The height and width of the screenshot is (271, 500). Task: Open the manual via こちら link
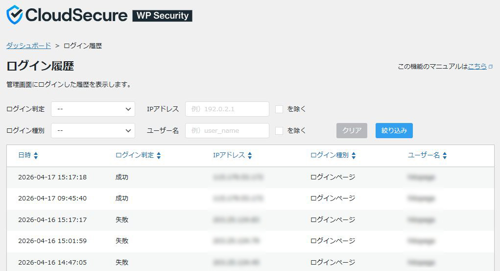[477, 66]
